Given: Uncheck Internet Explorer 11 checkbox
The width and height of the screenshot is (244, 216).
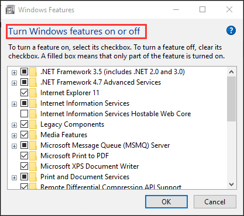Looking at the screenshot, I should coord(25,93).
